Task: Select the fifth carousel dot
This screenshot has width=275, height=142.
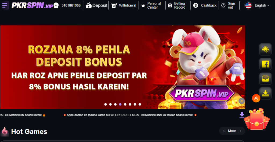Action: [125, 104]
